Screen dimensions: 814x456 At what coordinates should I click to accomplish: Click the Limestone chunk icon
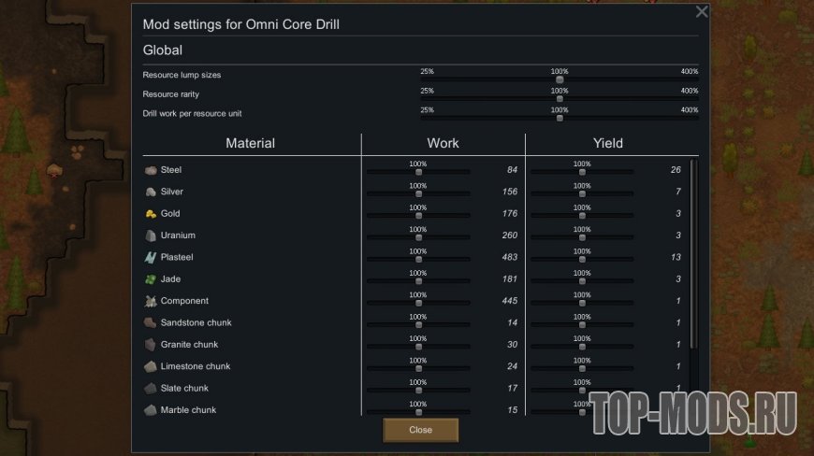150,366
